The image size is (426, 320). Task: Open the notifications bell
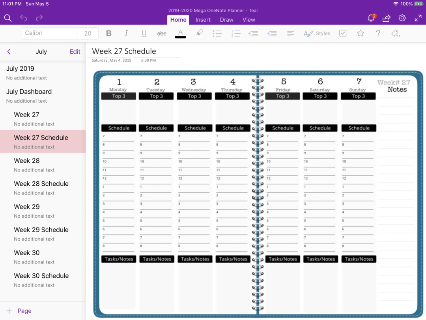click(371, 18)
